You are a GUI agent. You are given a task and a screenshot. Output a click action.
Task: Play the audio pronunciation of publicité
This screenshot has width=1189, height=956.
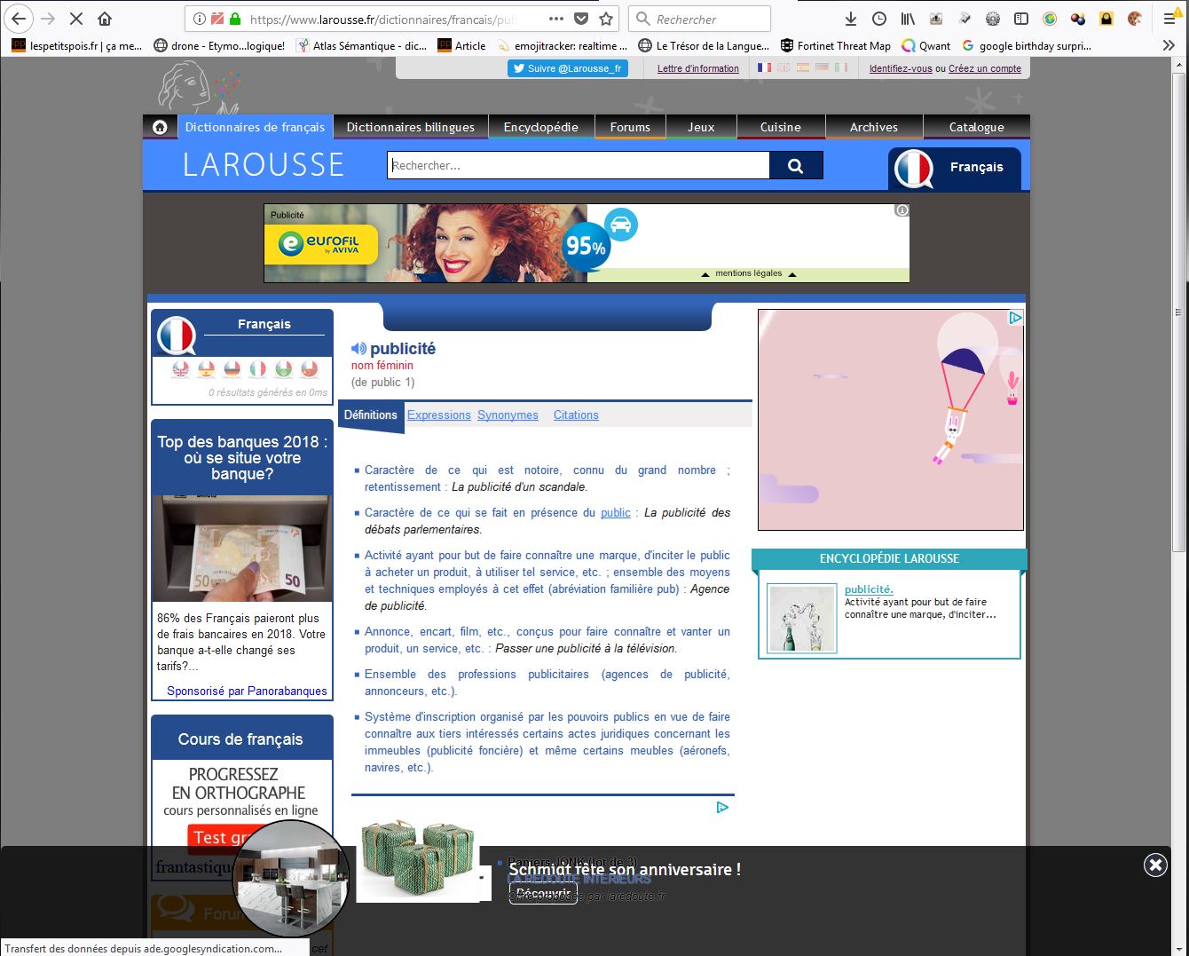pos(358,349)
